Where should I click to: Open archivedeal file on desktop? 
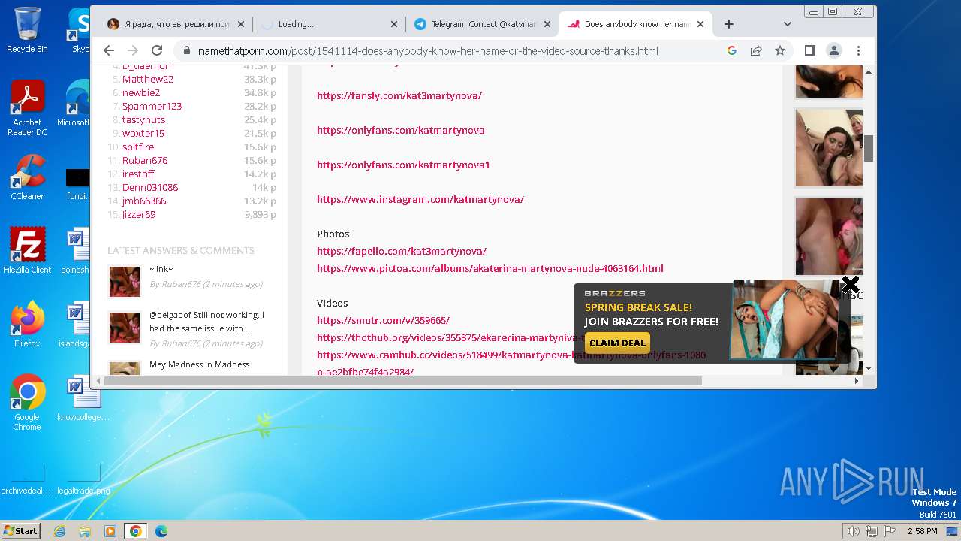27,478
